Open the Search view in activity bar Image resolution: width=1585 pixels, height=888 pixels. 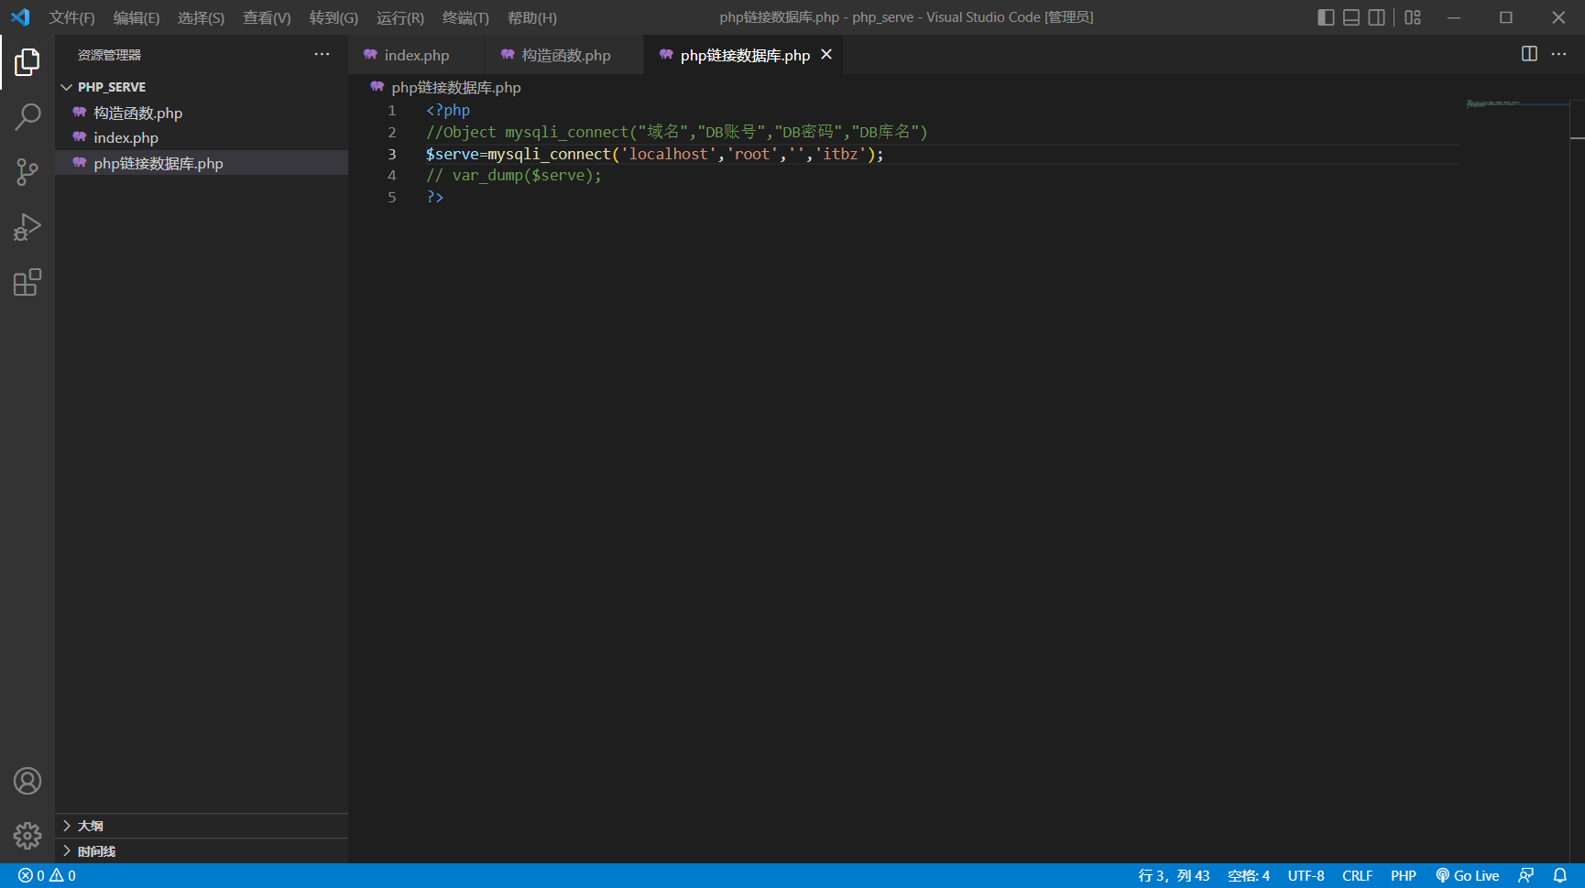pyautogui.click(x=27, y=117)
